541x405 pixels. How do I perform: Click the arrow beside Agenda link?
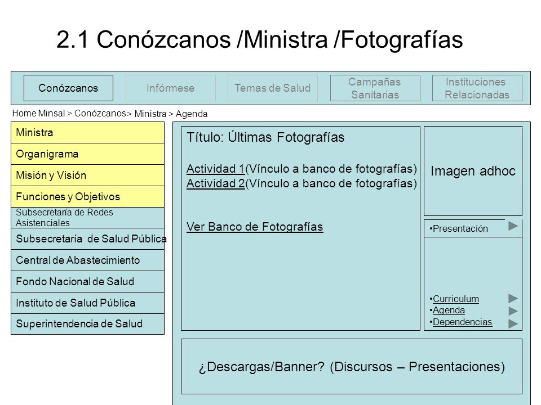(513, 311)
